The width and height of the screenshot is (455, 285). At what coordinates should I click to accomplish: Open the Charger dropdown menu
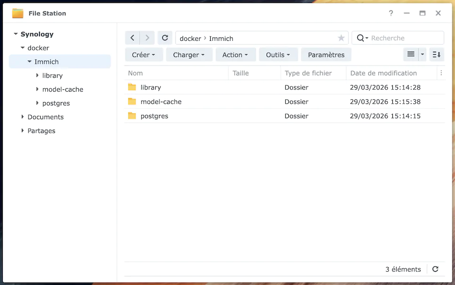pyautogui.click(x=189, y=55)
